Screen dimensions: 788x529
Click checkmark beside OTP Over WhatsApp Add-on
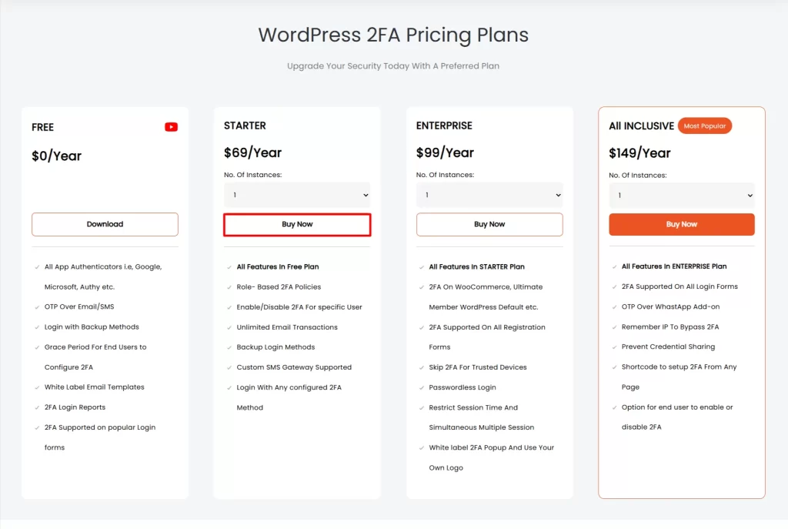point(614,307)
